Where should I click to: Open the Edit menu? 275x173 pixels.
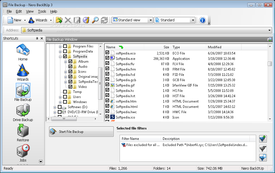[19, 12]
